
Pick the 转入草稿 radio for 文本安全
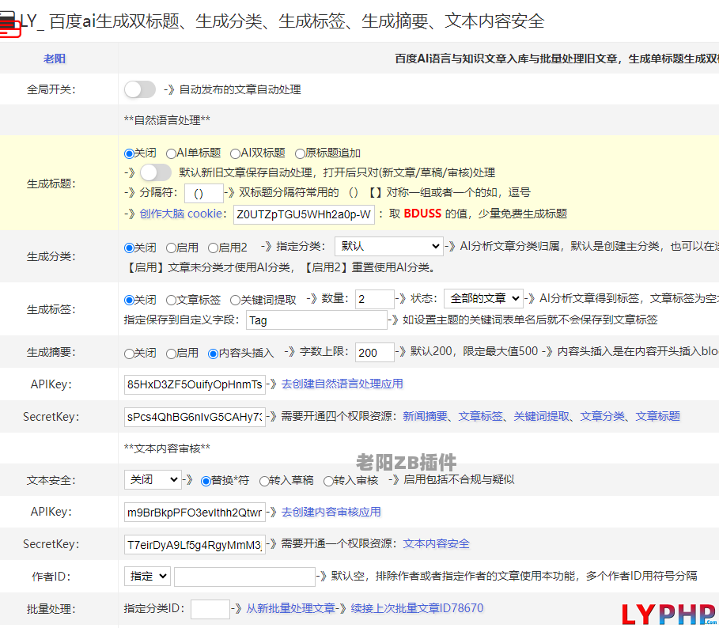pyautogui.click(x=264, y=481)
